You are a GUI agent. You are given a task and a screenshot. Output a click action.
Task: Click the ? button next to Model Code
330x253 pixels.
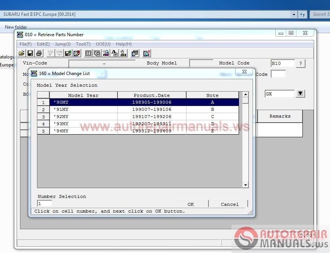pos(301,63)
